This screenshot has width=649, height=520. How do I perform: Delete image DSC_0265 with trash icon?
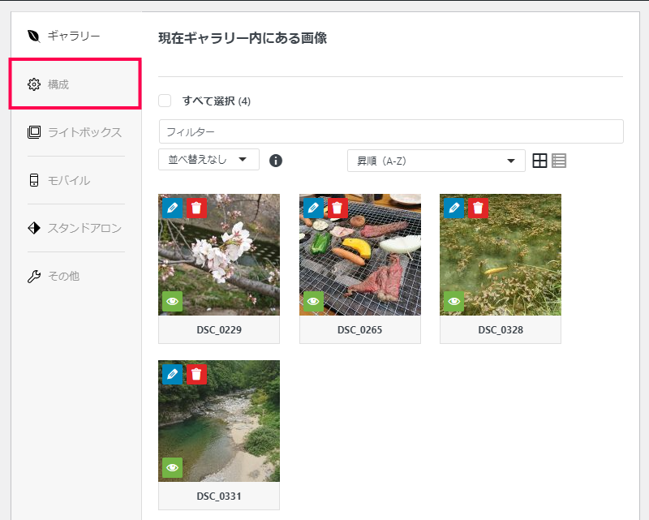point(337,208)
